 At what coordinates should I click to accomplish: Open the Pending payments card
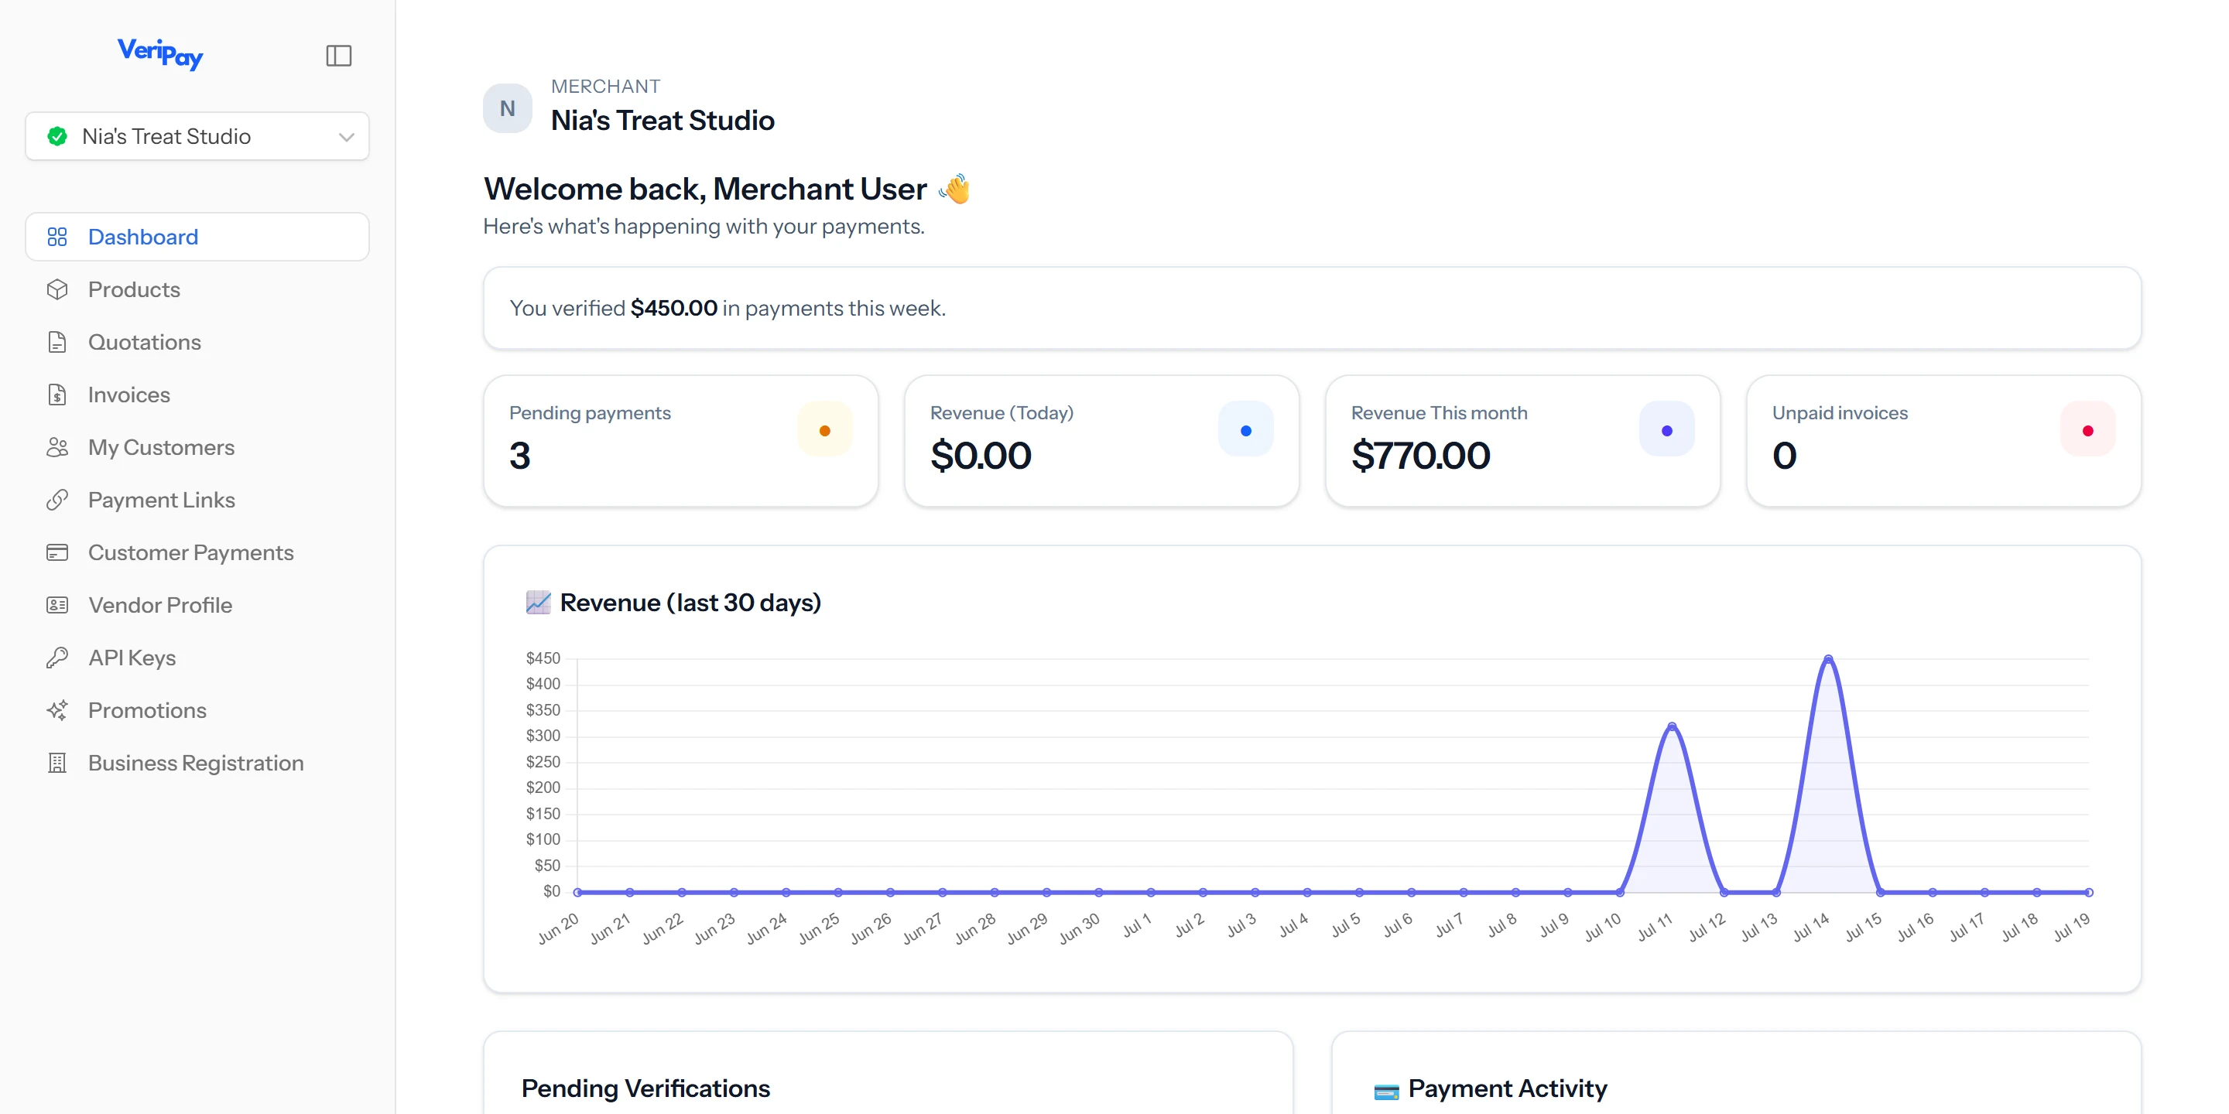pos(681,441)
